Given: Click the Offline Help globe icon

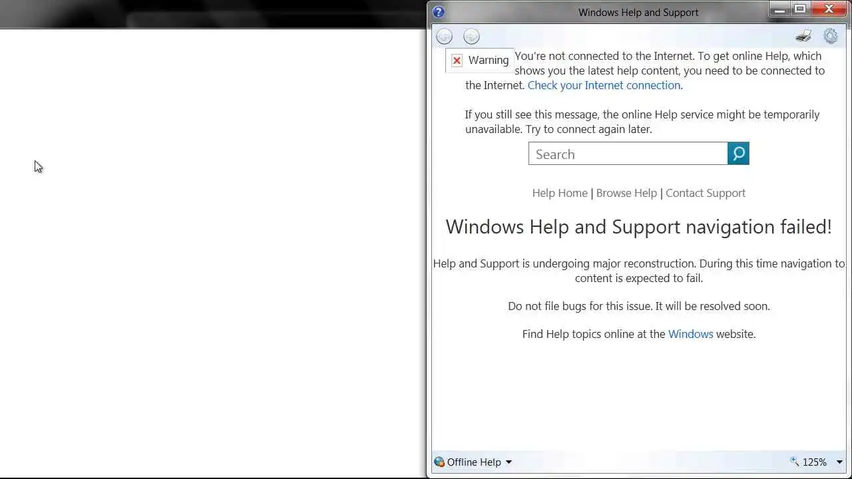Looking at the screenshot, I should (439, 462).
